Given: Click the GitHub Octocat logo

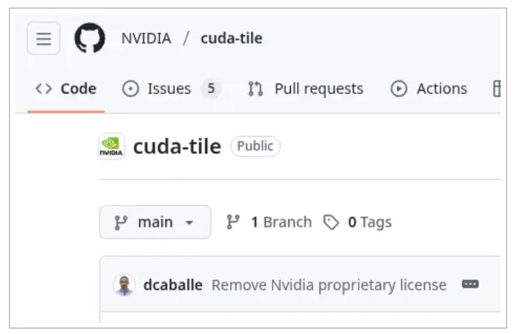Looking at the screenshot, I should [90, 39].
